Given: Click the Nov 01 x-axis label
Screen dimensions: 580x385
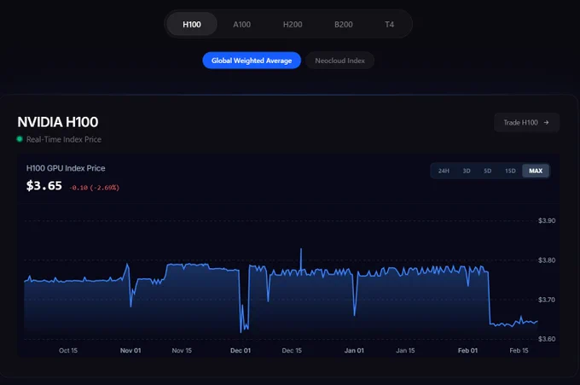Looking at the screenshot, I should coord(130,350).
